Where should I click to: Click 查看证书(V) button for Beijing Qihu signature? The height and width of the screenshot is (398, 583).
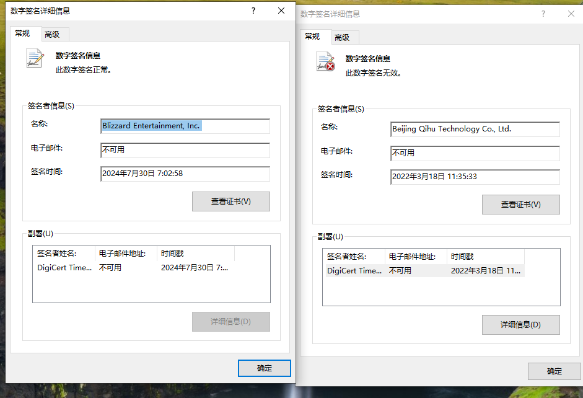(521, 205)
